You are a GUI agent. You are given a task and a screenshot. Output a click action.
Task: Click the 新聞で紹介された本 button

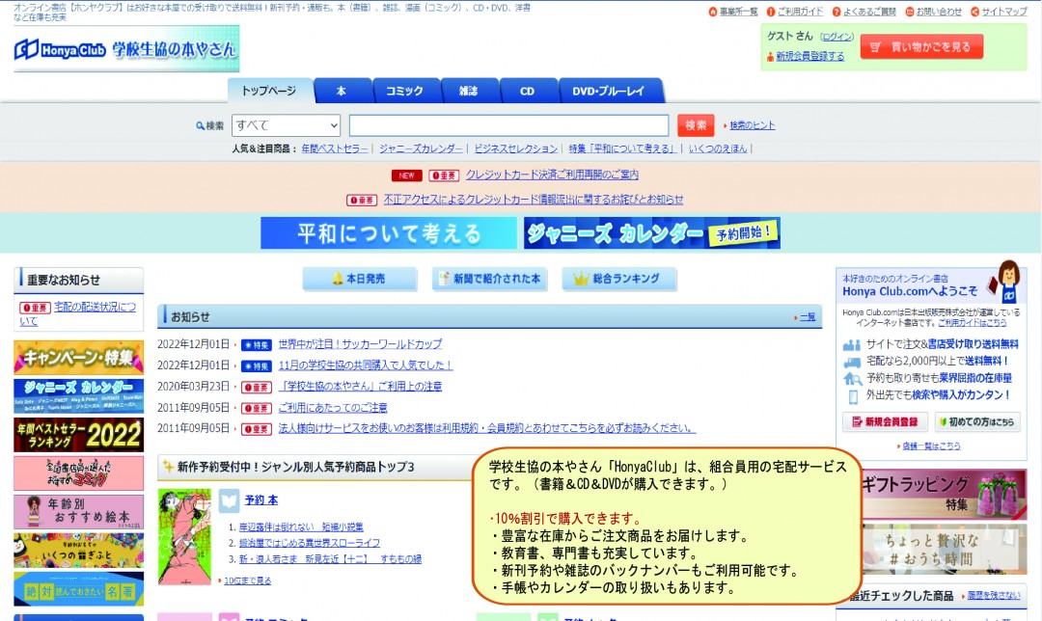489,279
